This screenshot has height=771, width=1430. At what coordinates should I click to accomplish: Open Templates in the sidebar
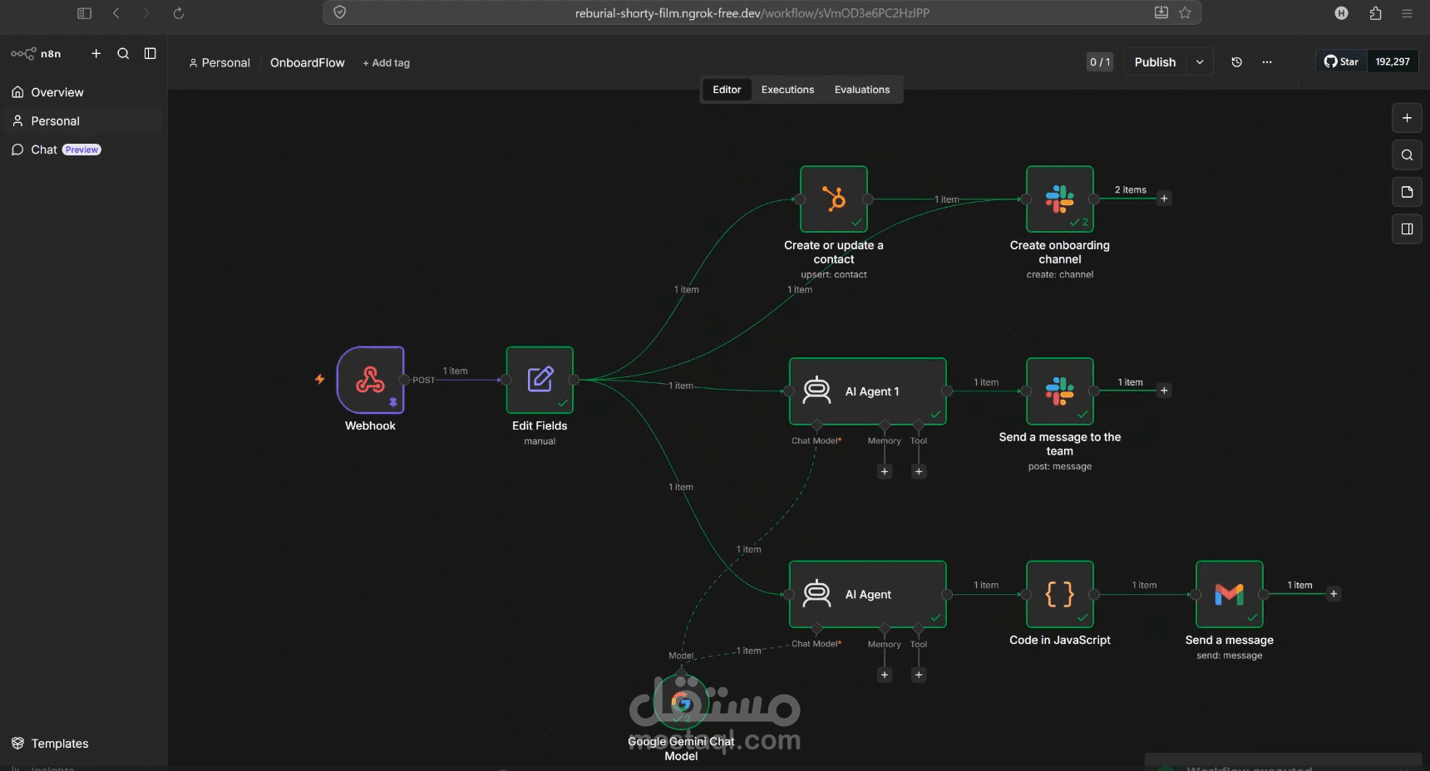coord(82,744)
